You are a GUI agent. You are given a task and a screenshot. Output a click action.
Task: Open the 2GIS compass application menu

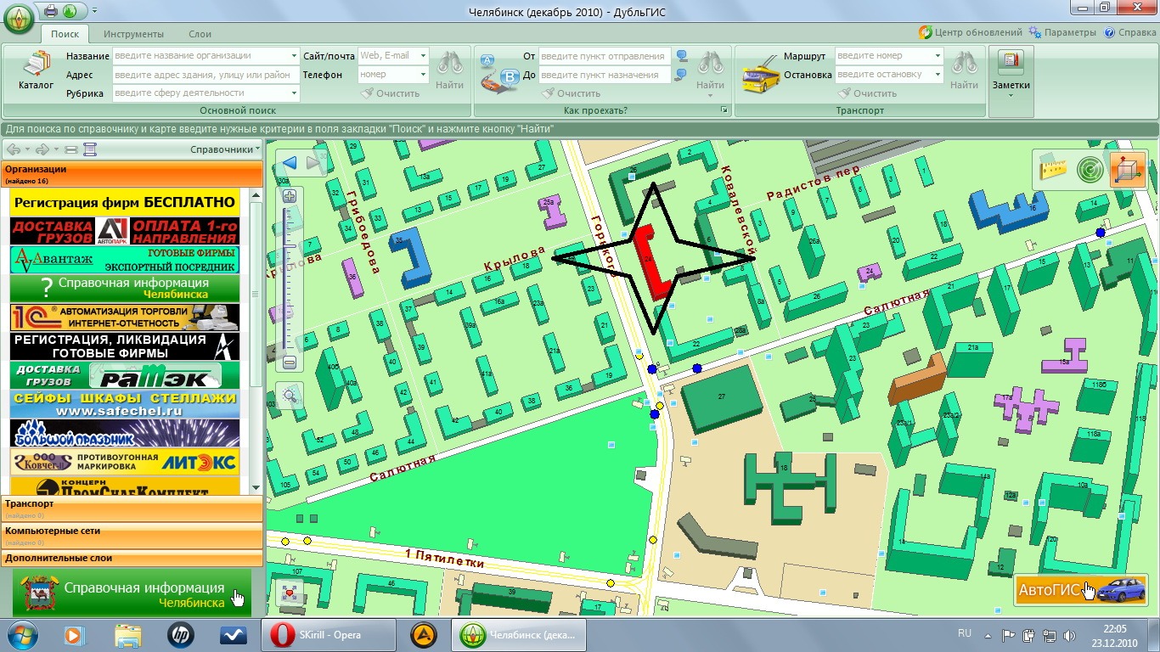pos(19,18)
